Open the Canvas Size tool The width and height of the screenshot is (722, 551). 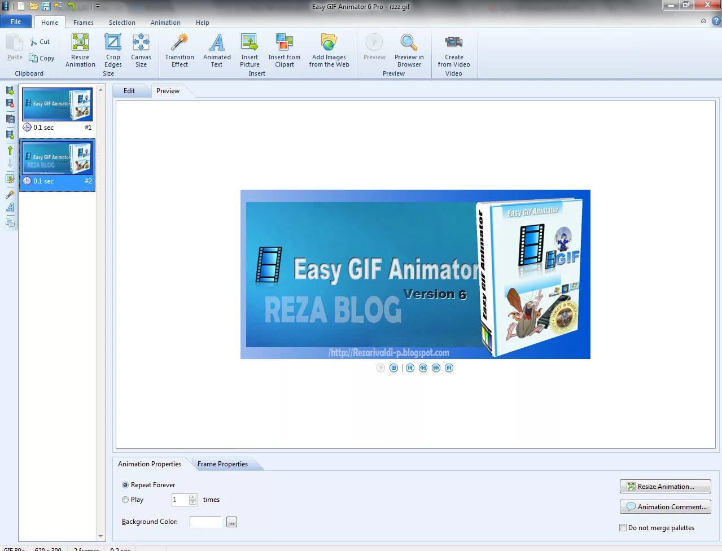click(x=141, y=50)
